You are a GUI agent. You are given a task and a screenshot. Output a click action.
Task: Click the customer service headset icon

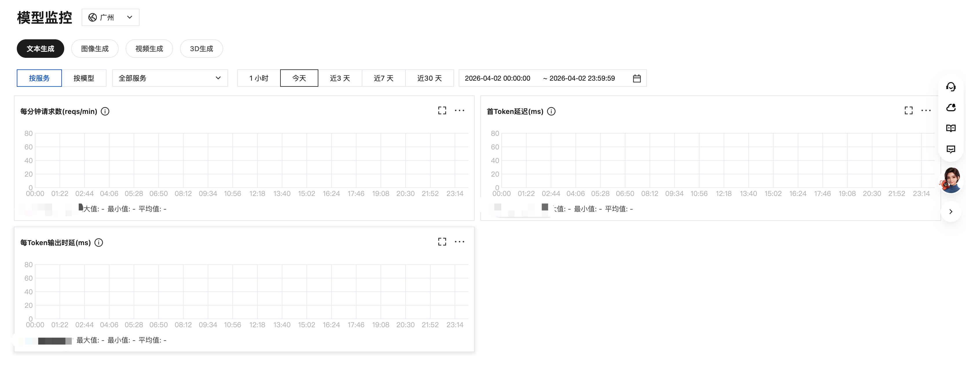(951, 87)
